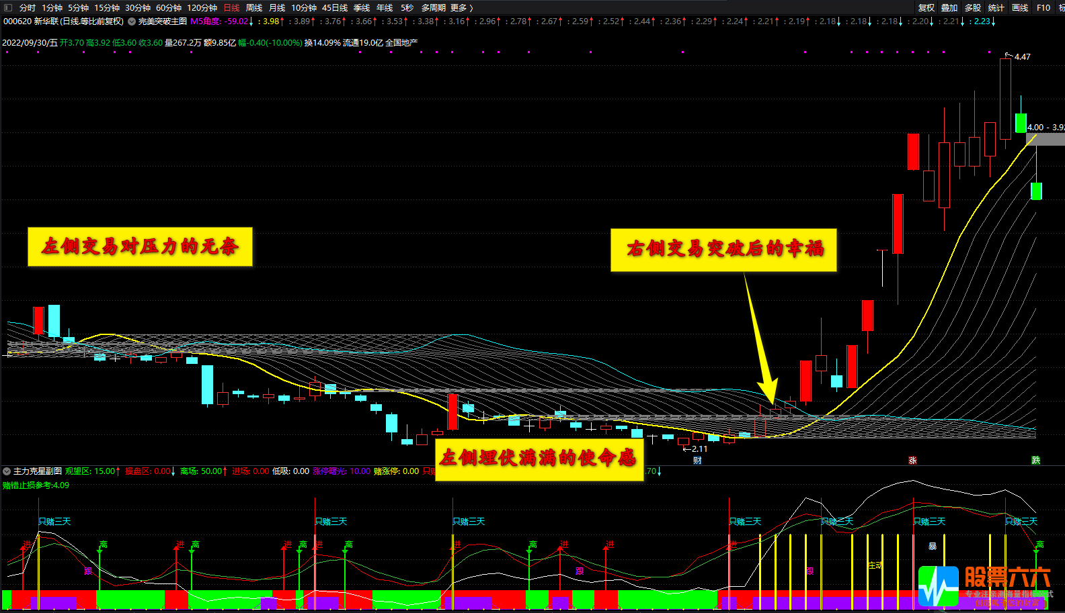Click the 统计 statistics button
This screenshot has height=613, width=1065.
click(996, 7)
